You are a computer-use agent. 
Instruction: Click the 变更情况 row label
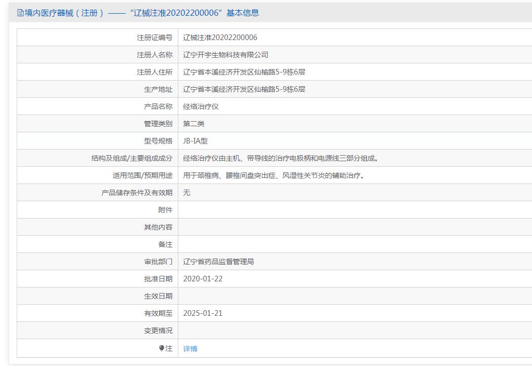click(158, 331)
